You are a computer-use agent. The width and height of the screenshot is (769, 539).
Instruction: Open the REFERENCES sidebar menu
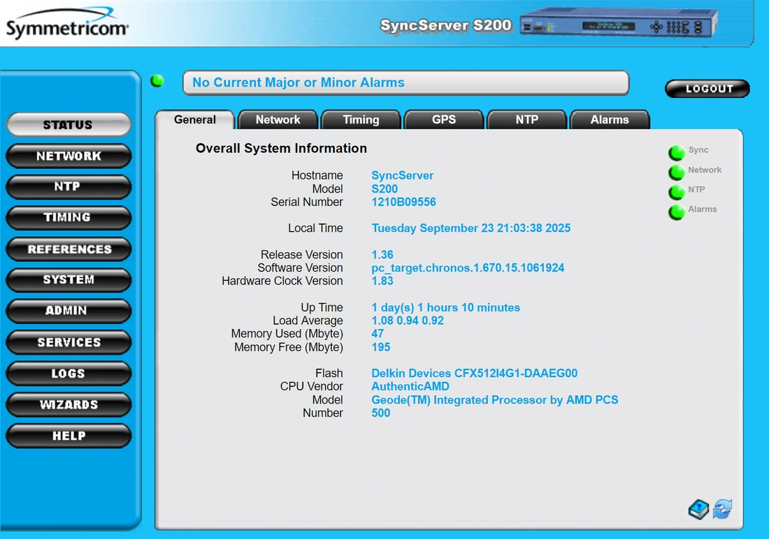[69, 249]
